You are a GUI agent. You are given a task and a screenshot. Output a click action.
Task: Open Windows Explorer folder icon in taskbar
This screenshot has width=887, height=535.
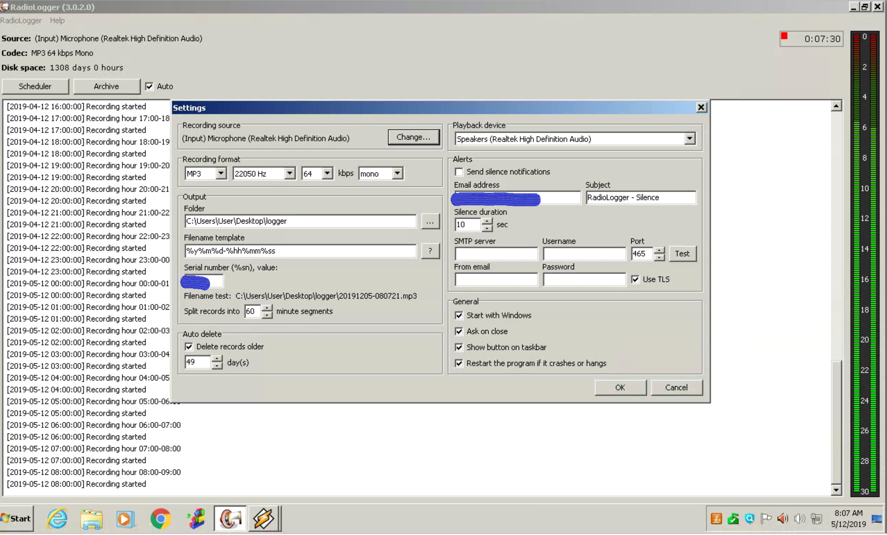tap(91, 519)
